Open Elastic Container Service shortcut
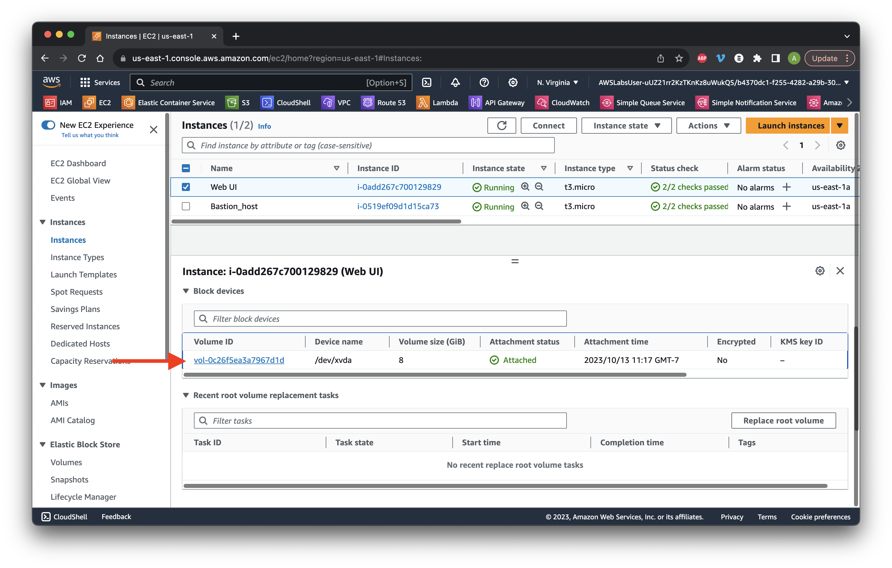This screenshot has height=568, width=892. [x=169, y=103]
